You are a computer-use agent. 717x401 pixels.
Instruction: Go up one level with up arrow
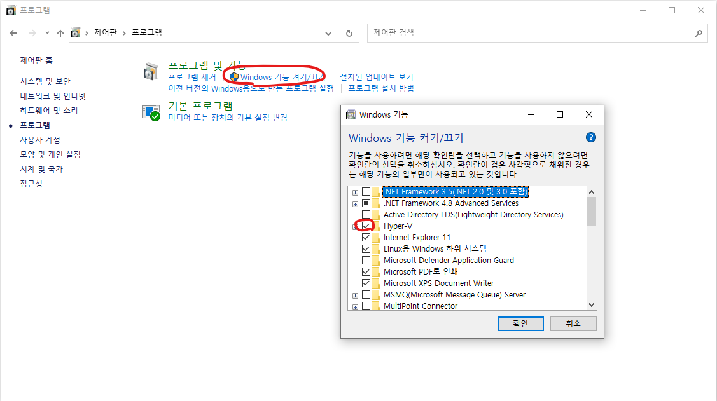(x=60, y=33)
